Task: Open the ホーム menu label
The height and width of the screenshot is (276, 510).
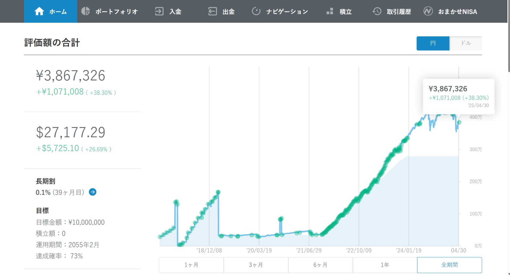Action: 58,12
